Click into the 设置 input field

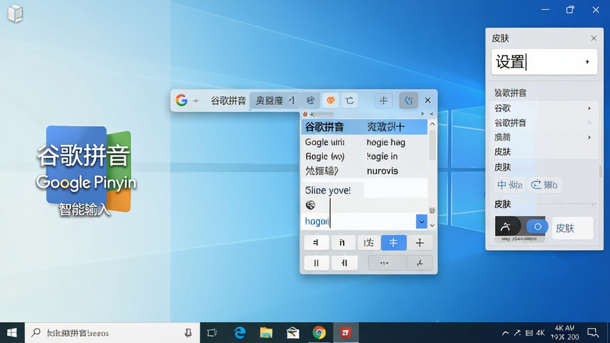pos(544,62)
